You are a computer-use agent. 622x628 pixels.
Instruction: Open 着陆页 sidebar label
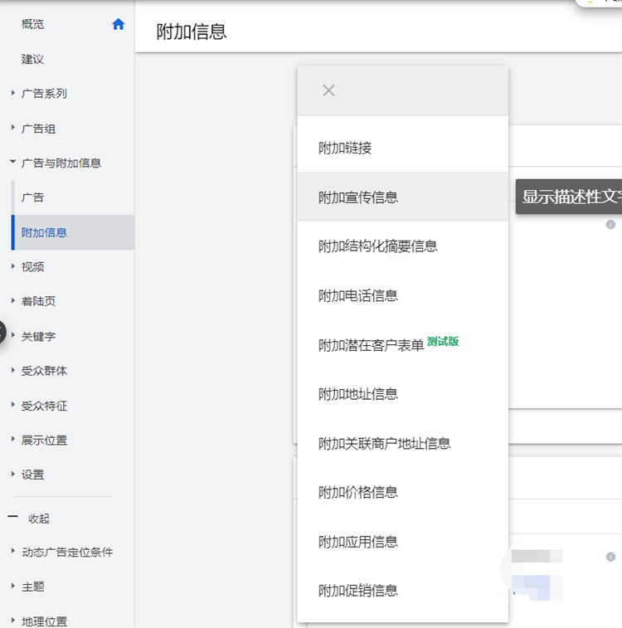(x=38, y=301)
